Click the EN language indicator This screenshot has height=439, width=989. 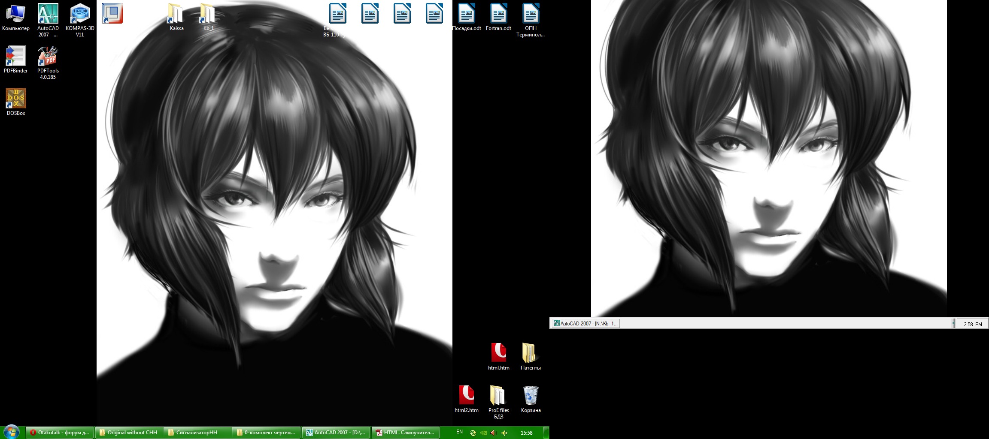point(459,432)
